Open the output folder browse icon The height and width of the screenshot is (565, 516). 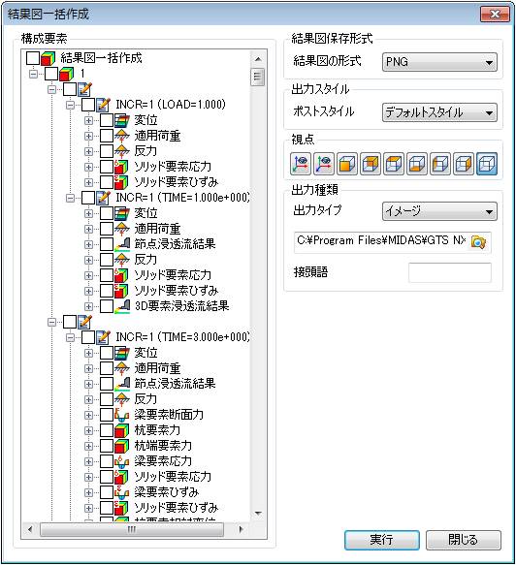[x=478, y=241]
